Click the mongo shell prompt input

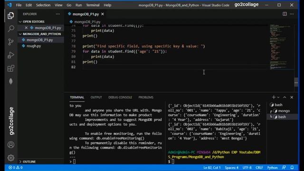(74, 161)
